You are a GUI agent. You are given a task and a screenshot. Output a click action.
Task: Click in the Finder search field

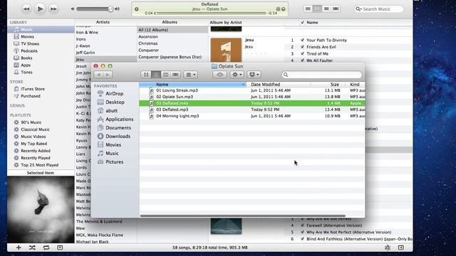[322, 75]
